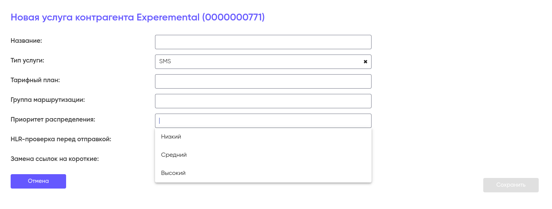Focus the Приоритет распределения search field
552x209 pixels.
point(263,121)
